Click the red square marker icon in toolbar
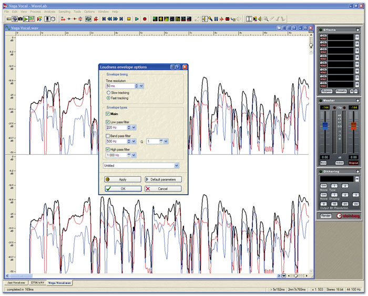The image size is (368, 296). [227, 19]
